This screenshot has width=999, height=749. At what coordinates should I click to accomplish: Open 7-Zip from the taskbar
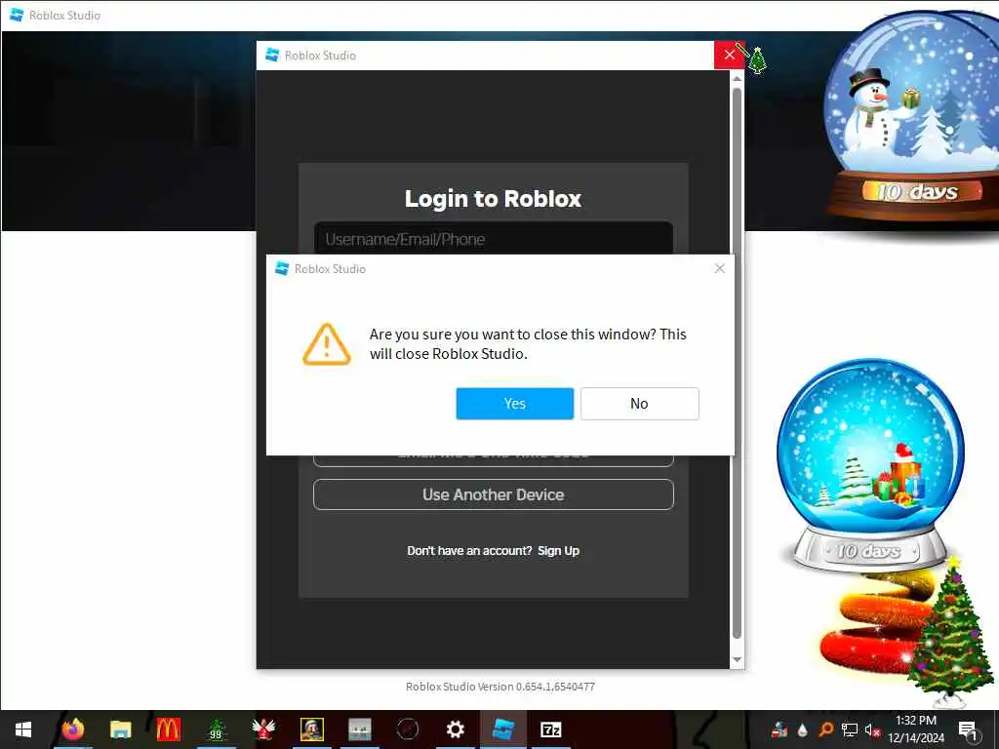tap(550, 729)
